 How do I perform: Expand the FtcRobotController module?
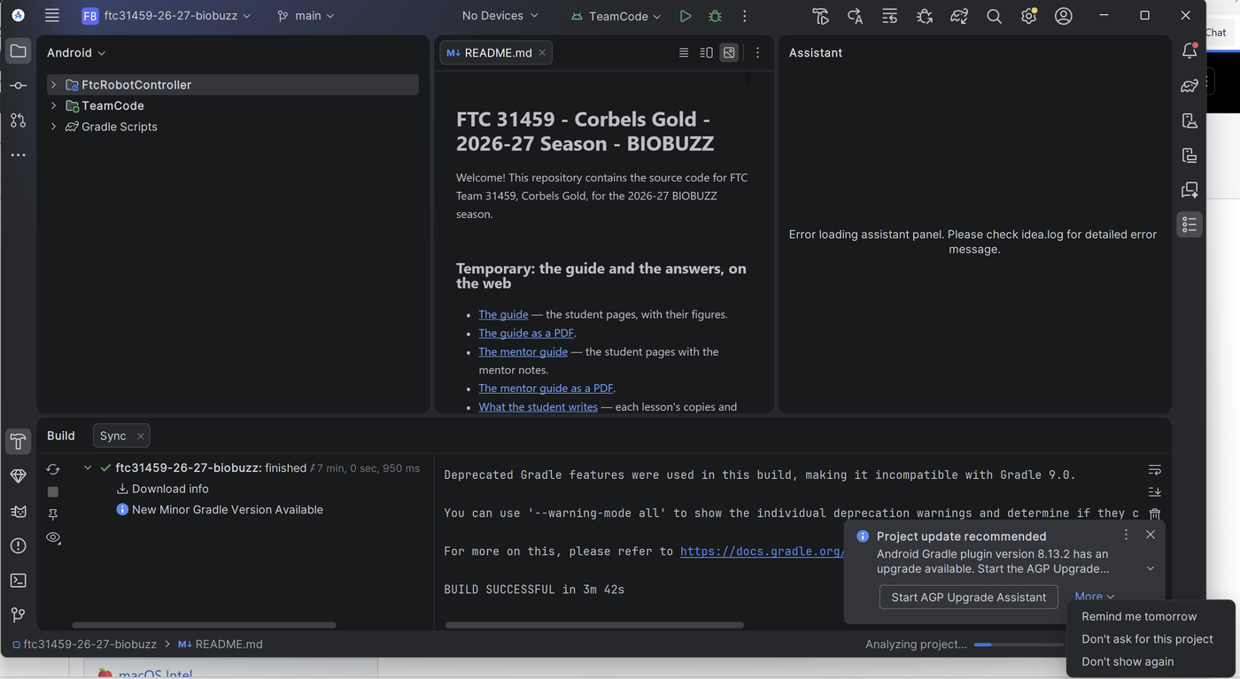(x=54, y=85)
